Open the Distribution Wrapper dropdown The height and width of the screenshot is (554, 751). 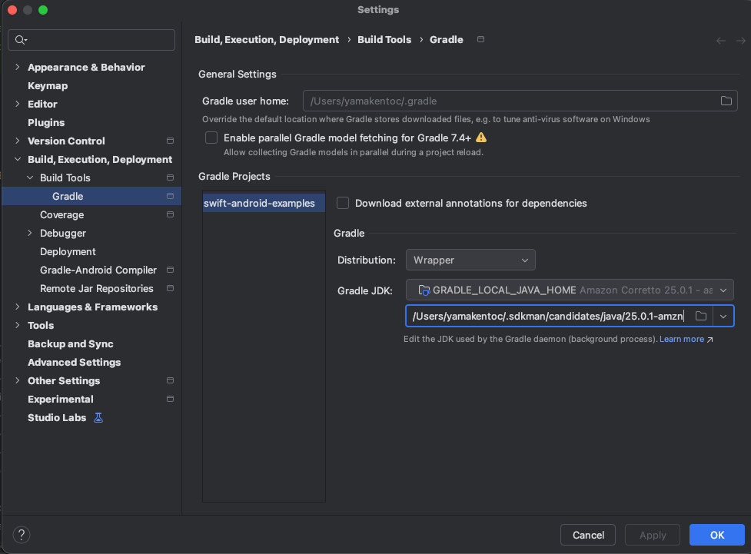[470, 260]
